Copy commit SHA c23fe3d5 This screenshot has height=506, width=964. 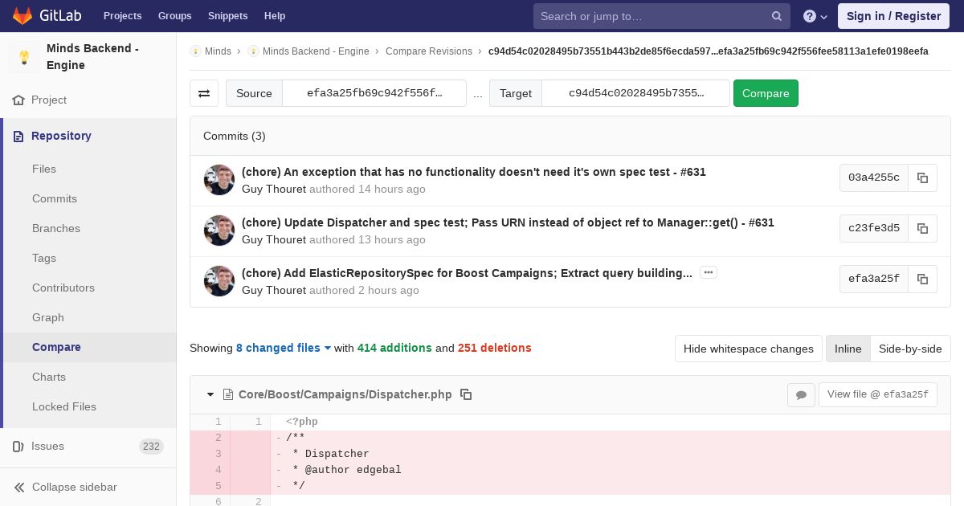click(922, 228)
